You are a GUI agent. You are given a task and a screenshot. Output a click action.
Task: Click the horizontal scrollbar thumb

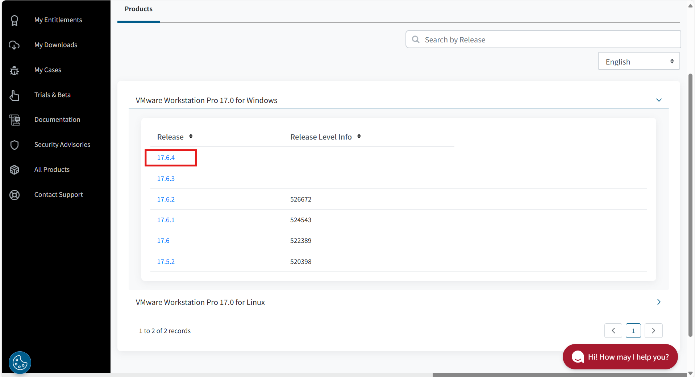559,375
